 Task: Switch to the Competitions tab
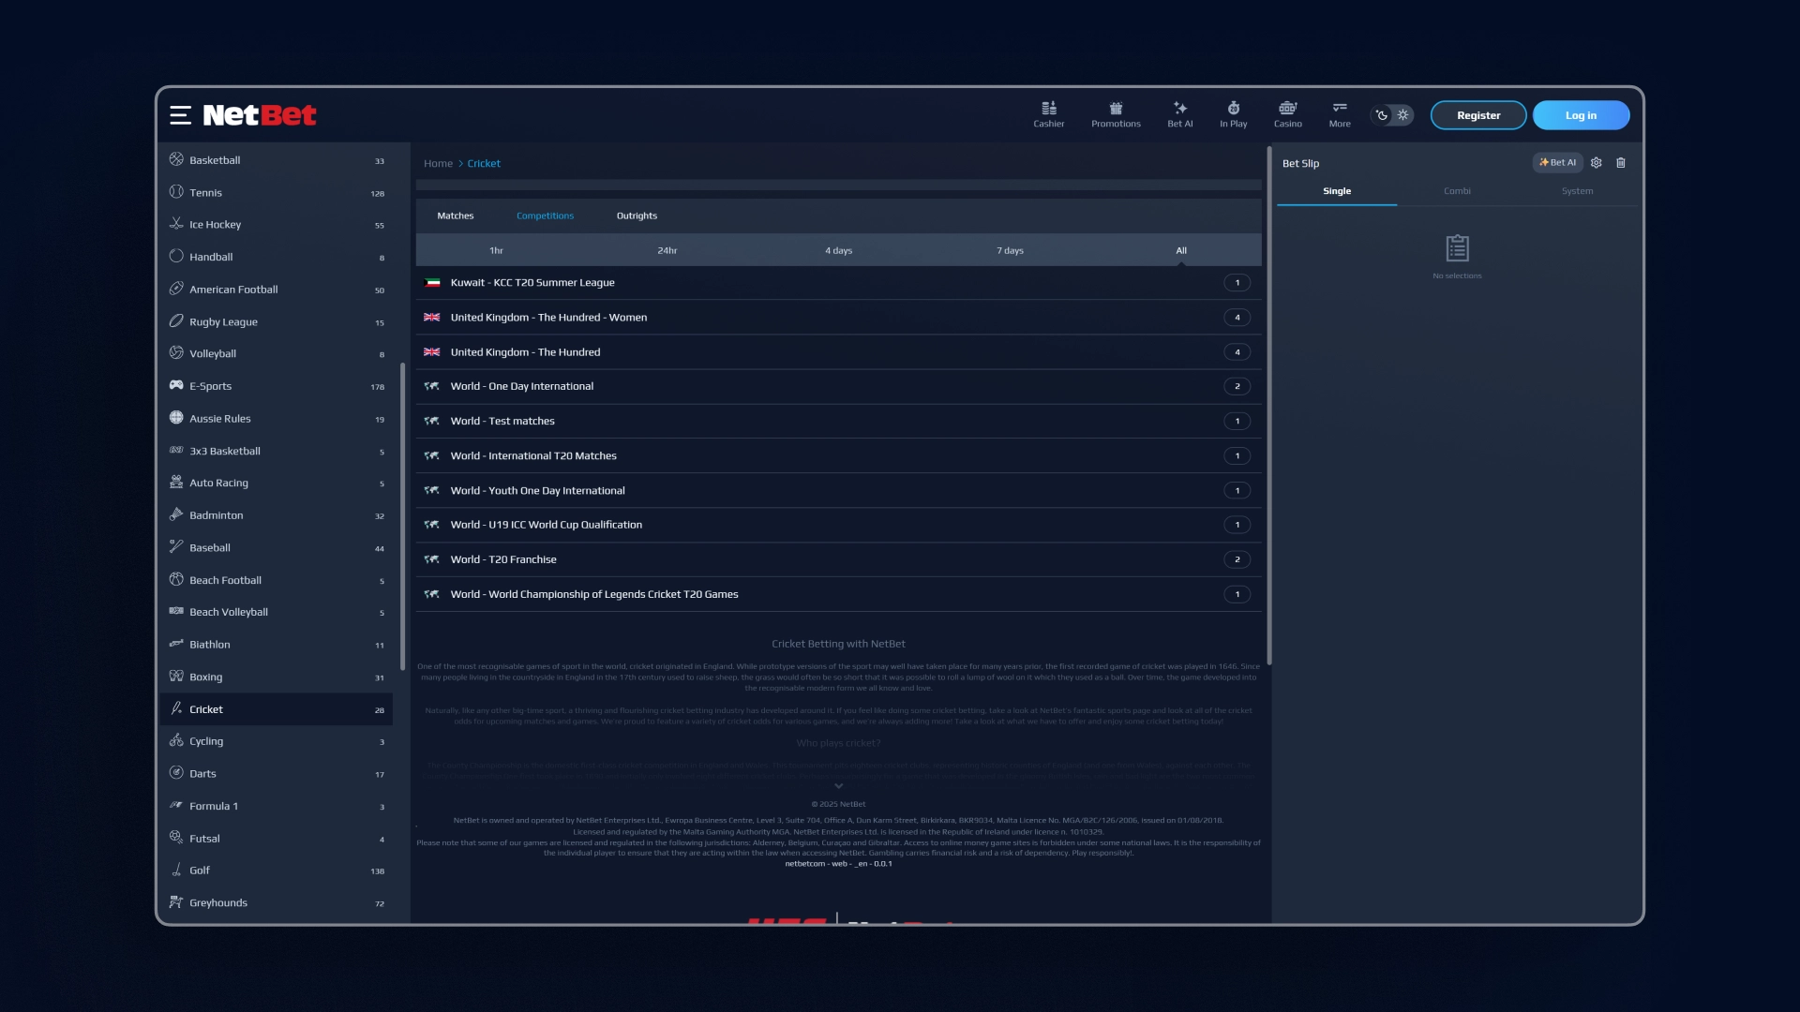(x=545, y=216)
